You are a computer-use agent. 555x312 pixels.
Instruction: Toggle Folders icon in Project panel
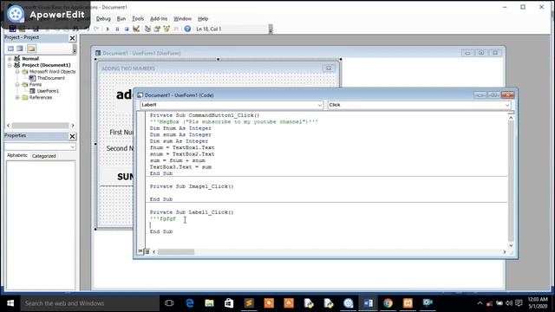(31, 49)
